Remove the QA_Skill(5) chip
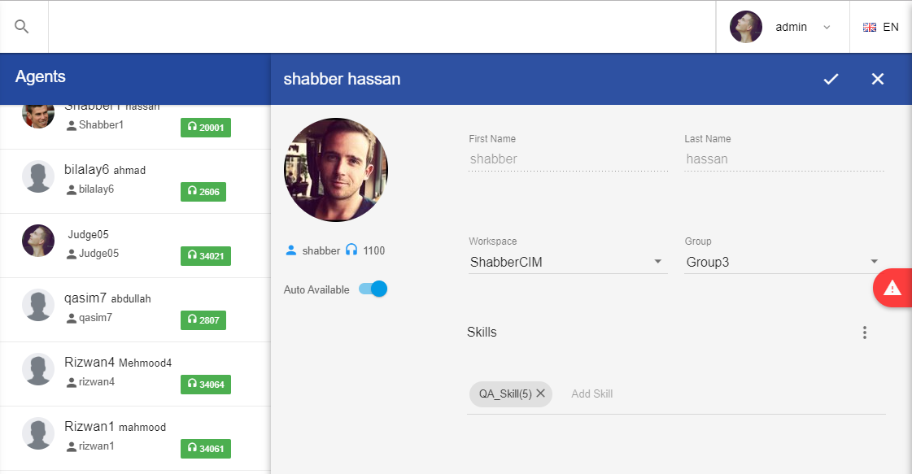Viewport: 912px width, 474px height. [x=540, y=394]
